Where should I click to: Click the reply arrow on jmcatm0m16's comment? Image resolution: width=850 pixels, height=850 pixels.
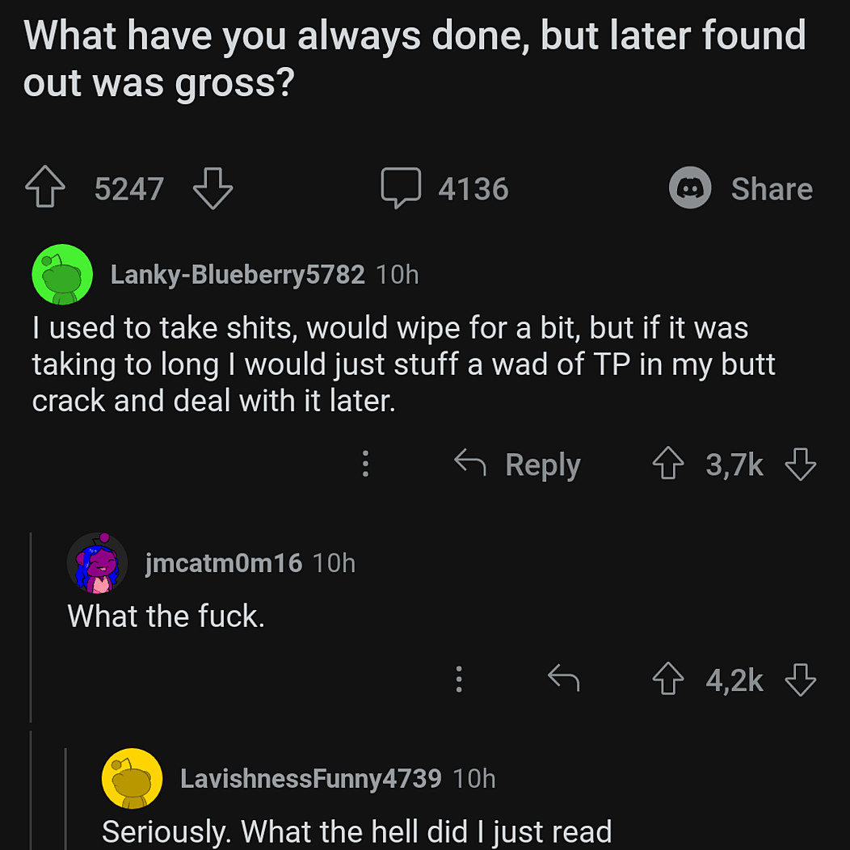563,679
